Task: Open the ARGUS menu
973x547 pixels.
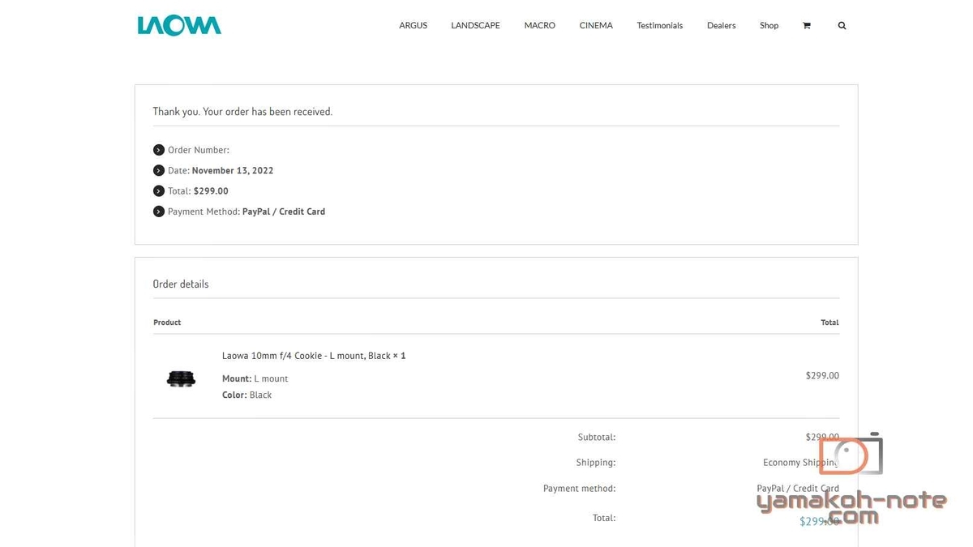Action: [413, 26]
